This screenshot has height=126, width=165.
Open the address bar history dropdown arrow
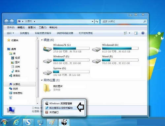pyautogui.click(x=92, y=21)
